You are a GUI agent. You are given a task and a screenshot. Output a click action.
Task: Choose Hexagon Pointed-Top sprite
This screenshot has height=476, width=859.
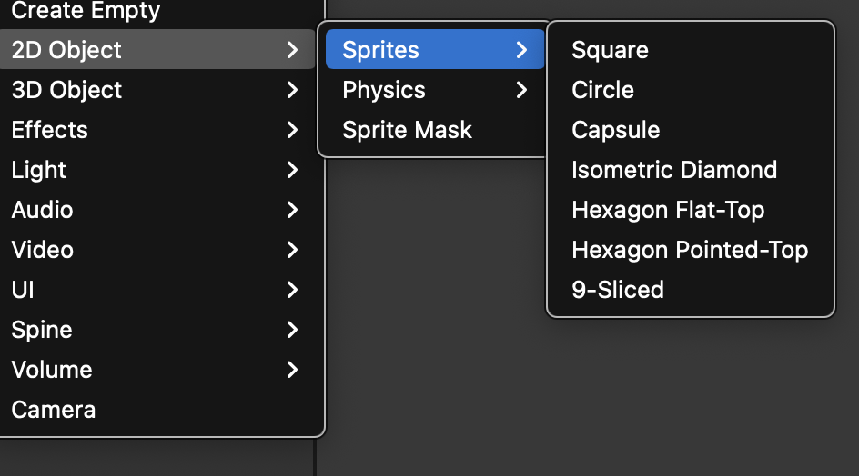(x=690, y=250)
